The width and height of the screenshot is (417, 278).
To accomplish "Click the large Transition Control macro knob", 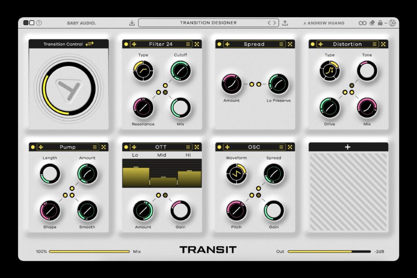I will point(69,88).
